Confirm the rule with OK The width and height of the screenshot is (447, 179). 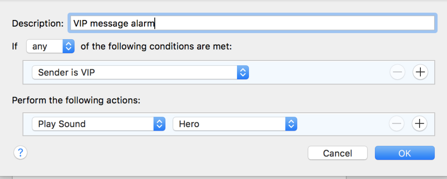(x=404, y=153)
